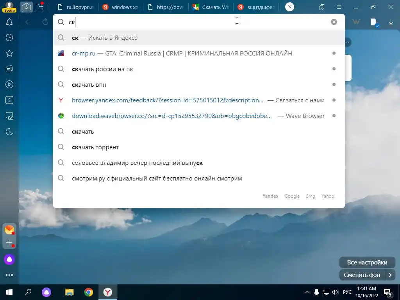Open Windows Start menu
Screen dimensions: 400x300
click(9, 292)
